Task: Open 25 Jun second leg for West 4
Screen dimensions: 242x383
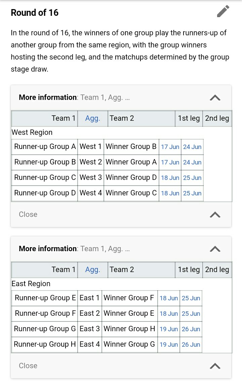Action: (x=192, y=193)
